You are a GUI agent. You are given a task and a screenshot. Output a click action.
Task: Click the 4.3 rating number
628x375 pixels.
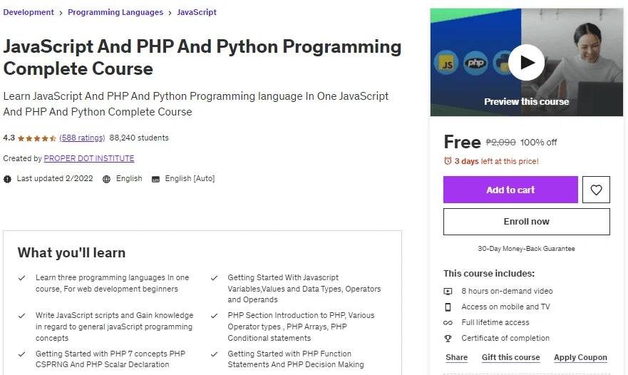click(x=9, y=138)
